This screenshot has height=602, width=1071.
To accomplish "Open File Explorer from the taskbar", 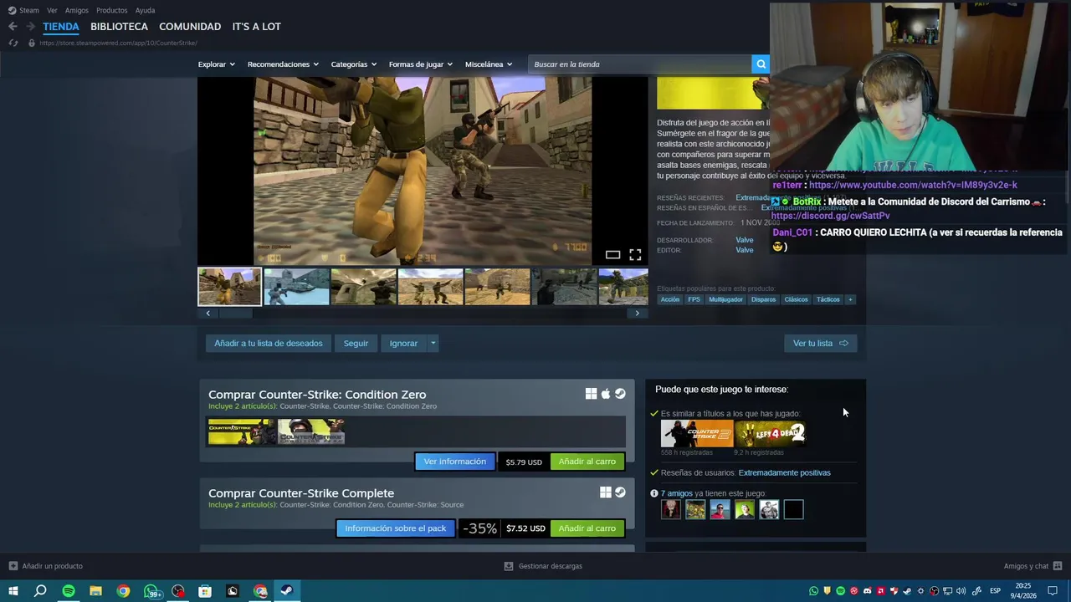I will coord(95,591).
